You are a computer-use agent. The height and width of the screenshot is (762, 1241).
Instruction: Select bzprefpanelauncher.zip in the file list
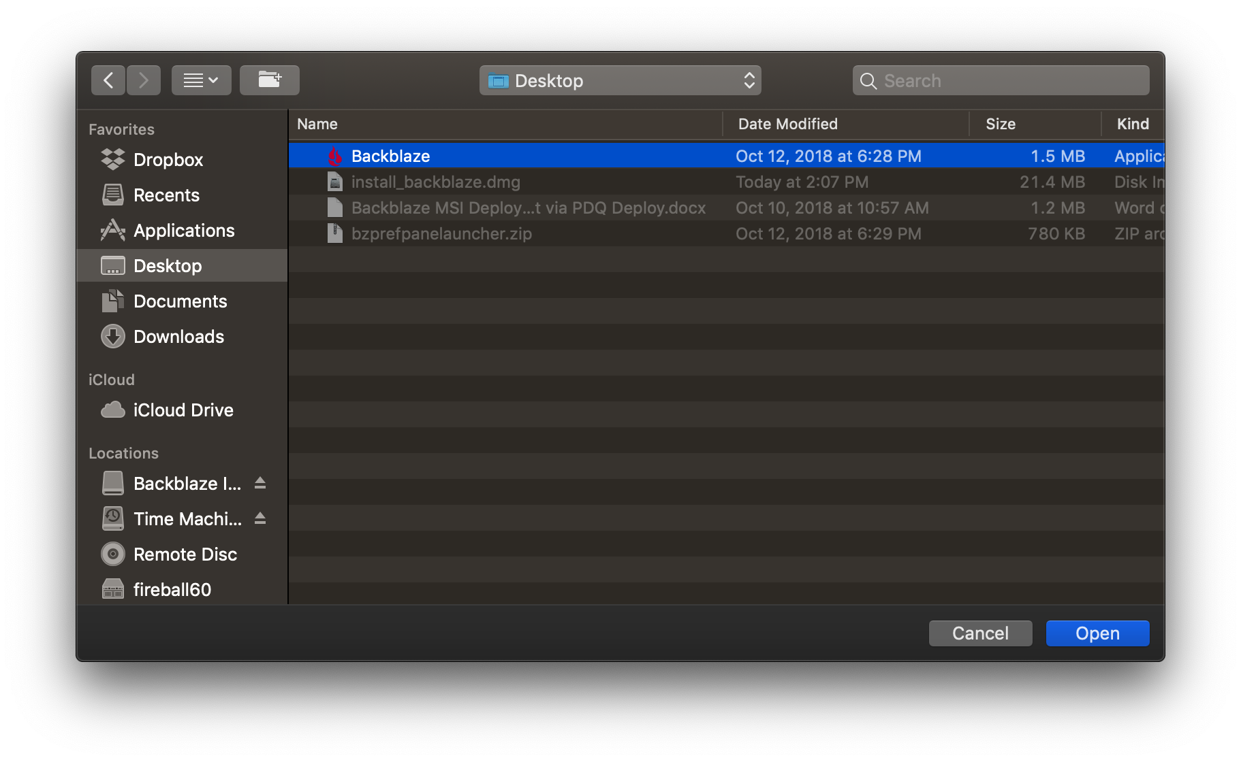[x=726, y=233]
